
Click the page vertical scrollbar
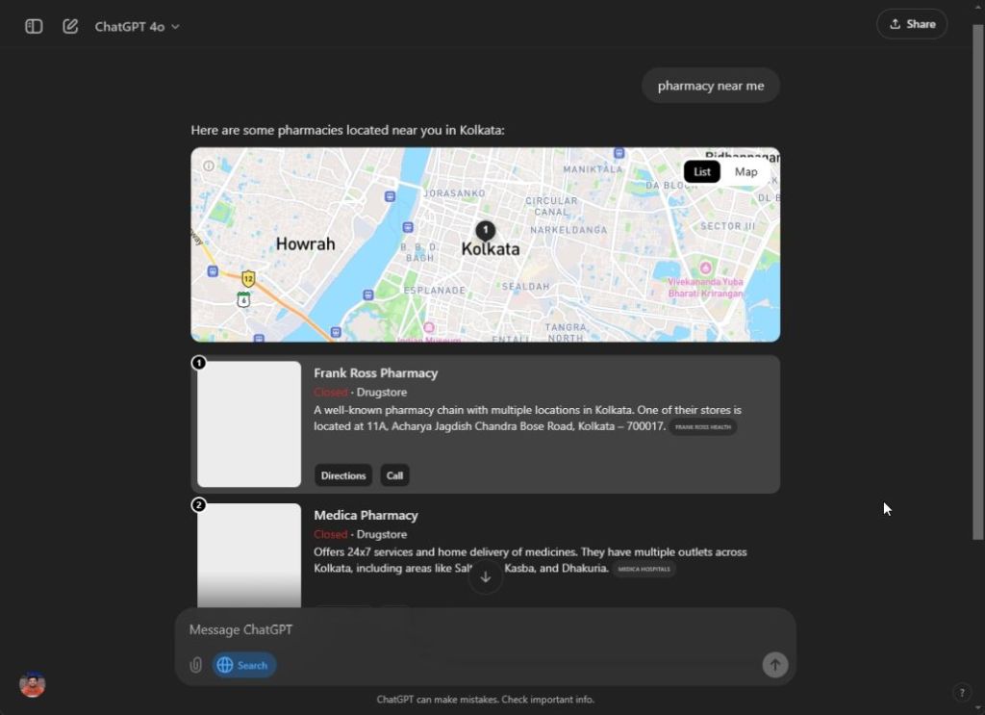[x=977, y=283]
